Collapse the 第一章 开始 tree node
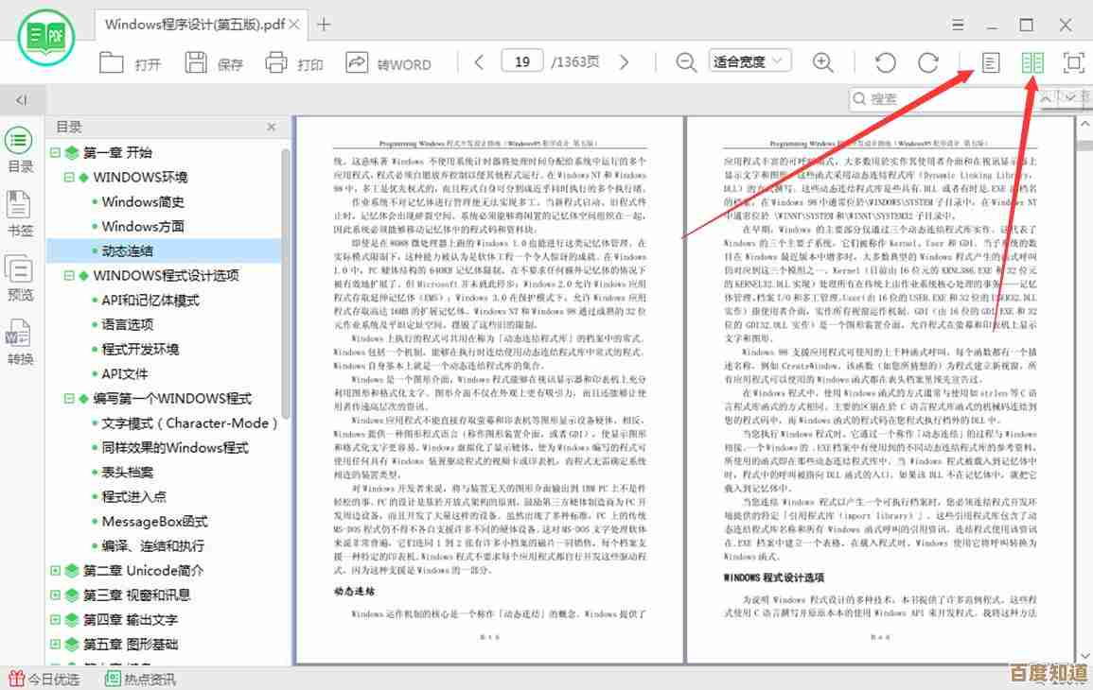Screen dimensions: 1093x690 [56, 152]
